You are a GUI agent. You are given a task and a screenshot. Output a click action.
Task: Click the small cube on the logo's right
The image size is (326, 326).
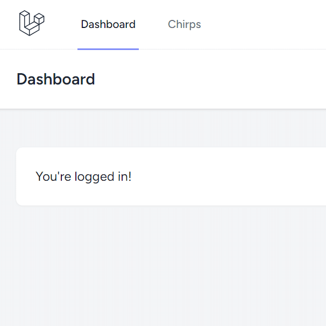pyautogui.click(x=39, y=18)
